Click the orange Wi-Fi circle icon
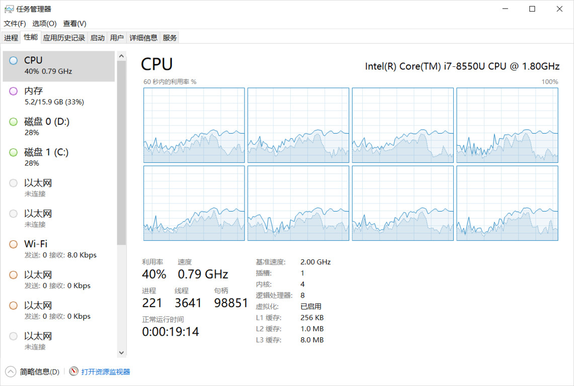 (x=14, y=245)
